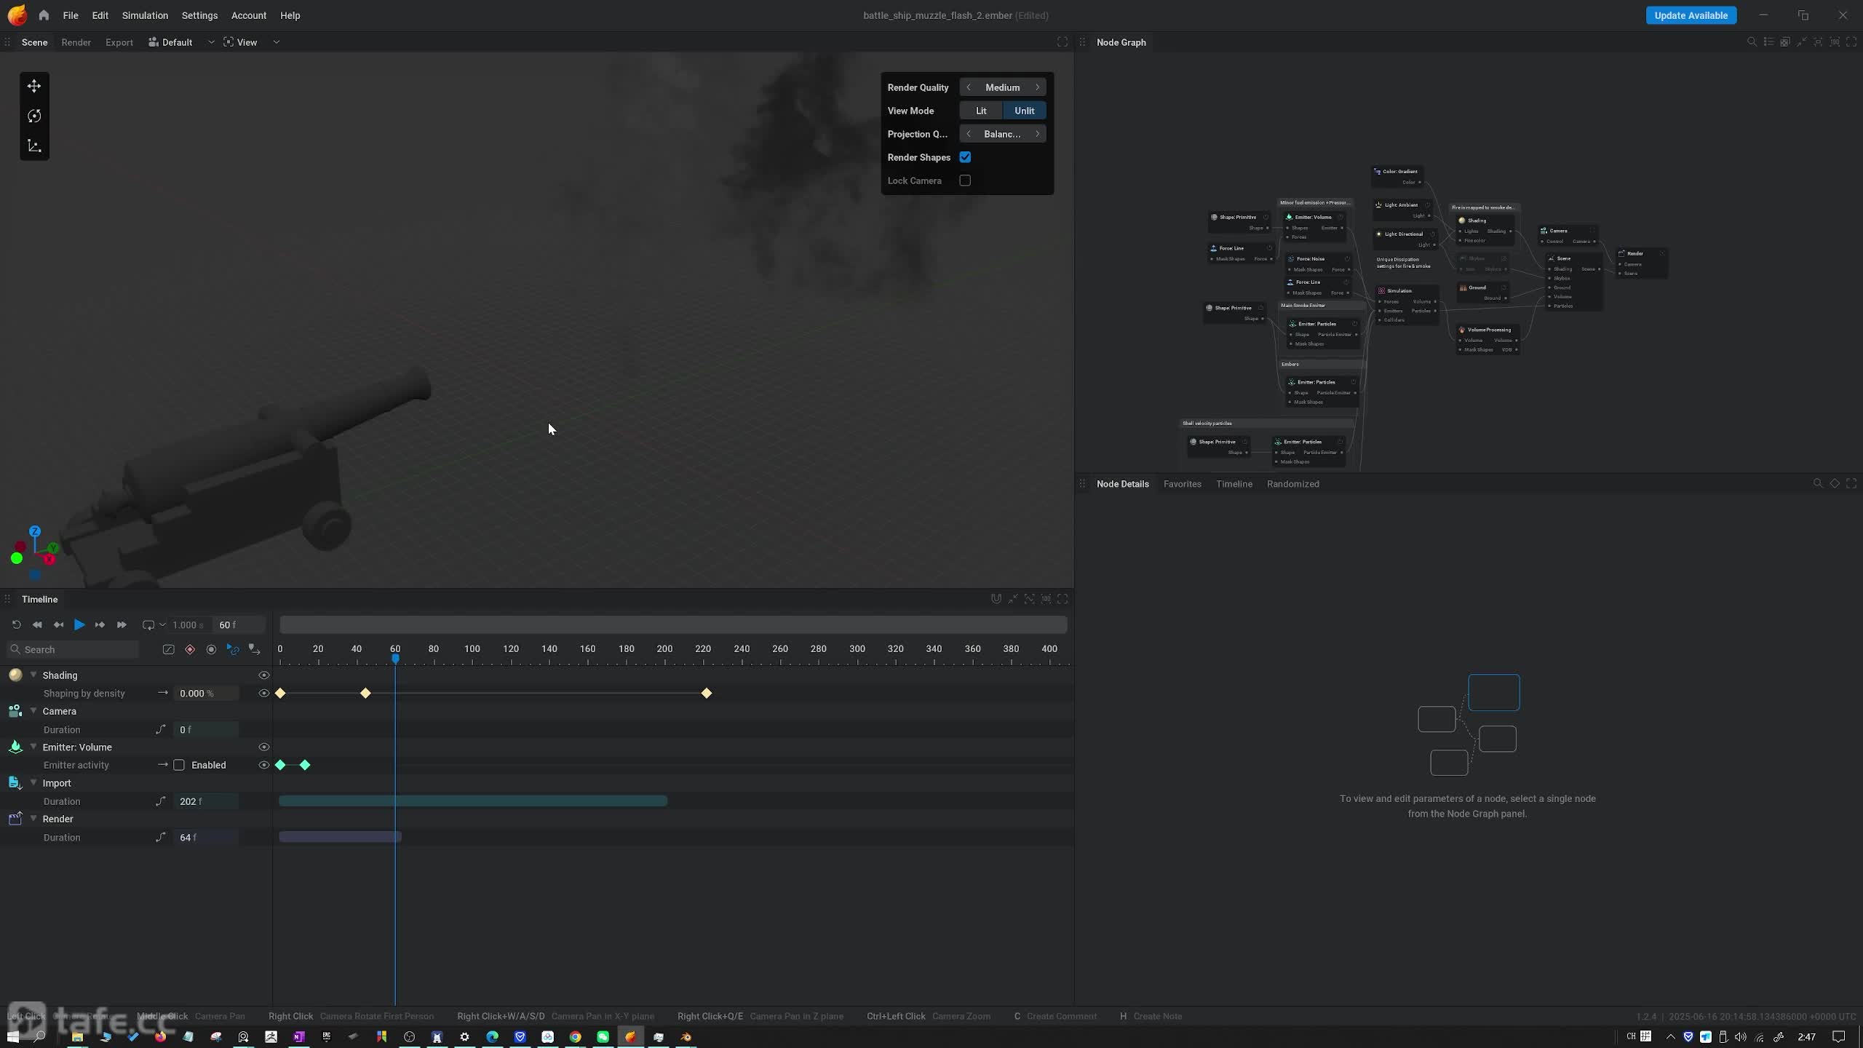The width and height of the screenshot is (1863, 1048).
Task: Enable the Lock Camera checkbox
Action: pyautogui.click(x=965, y=180)
